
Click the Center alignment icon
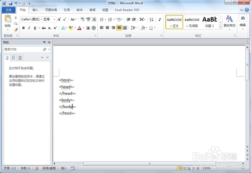[107, 28]
